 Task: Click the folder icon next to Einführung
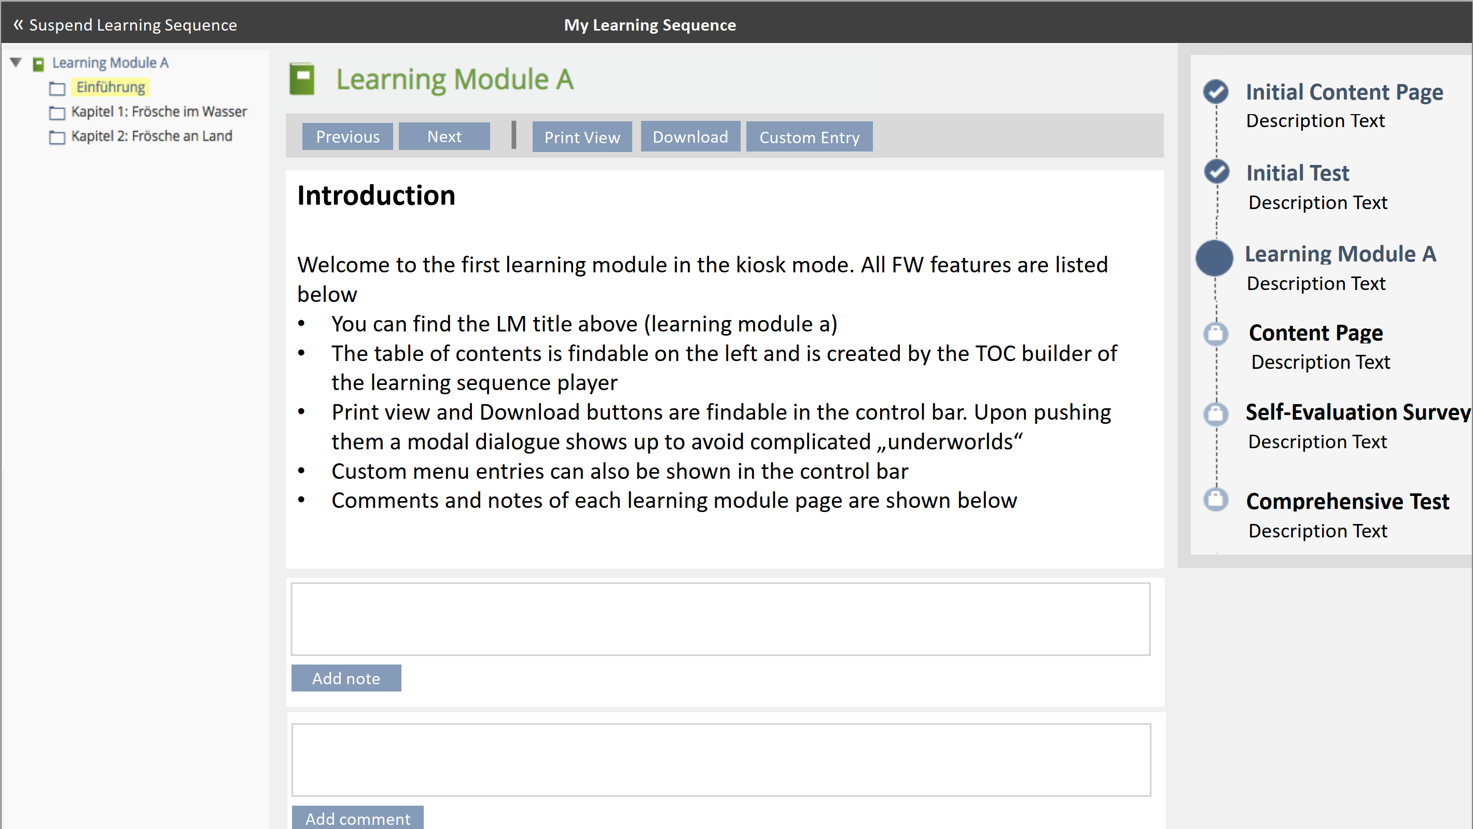57,88
